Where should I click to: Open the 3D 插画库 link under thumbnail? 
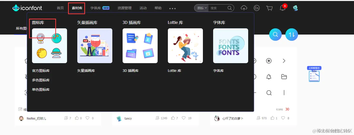[x=131, y=71]
